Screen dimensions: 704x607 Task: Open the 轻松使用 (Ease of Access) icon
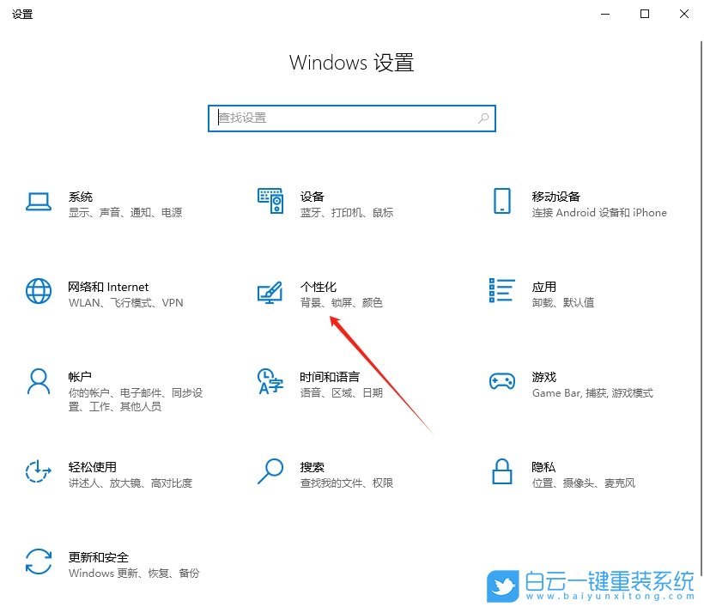tap(39, 473)
